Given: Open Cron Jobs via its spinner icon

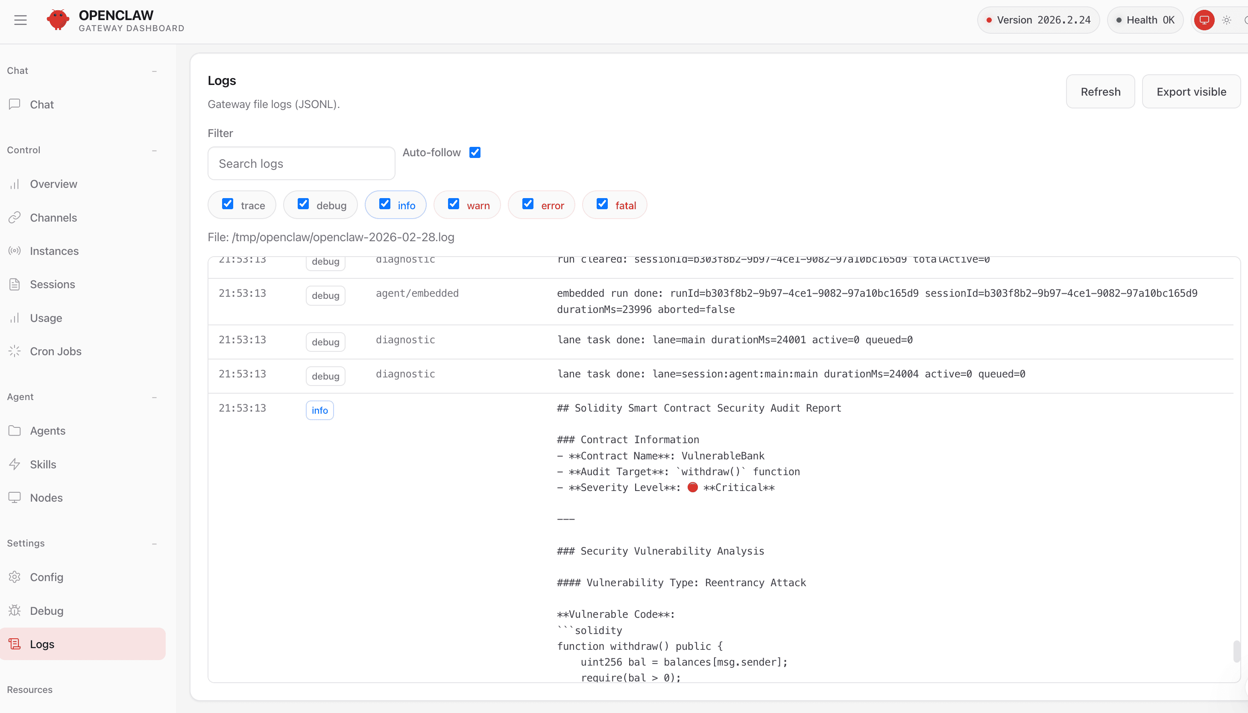Looking at the screenshot, I should coord(15,351).
